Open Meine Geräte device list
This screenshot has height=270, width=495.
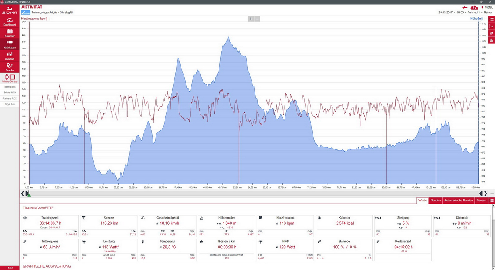click(9, 79)
